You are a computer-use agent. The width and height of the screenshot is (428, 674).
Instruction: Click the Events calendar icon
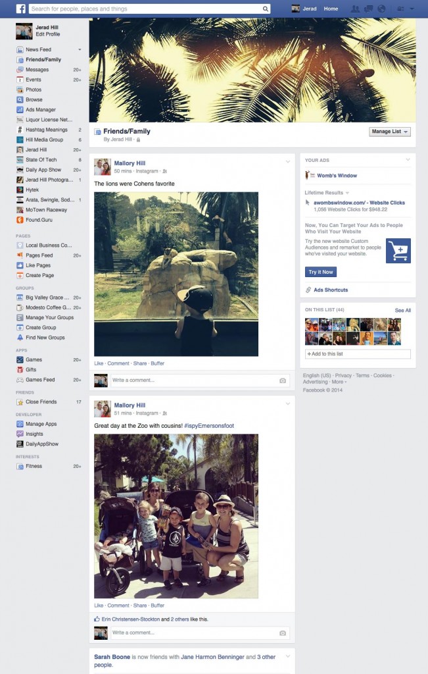point(20,80)
